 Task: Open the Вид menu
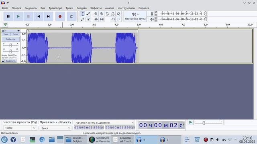43,8
